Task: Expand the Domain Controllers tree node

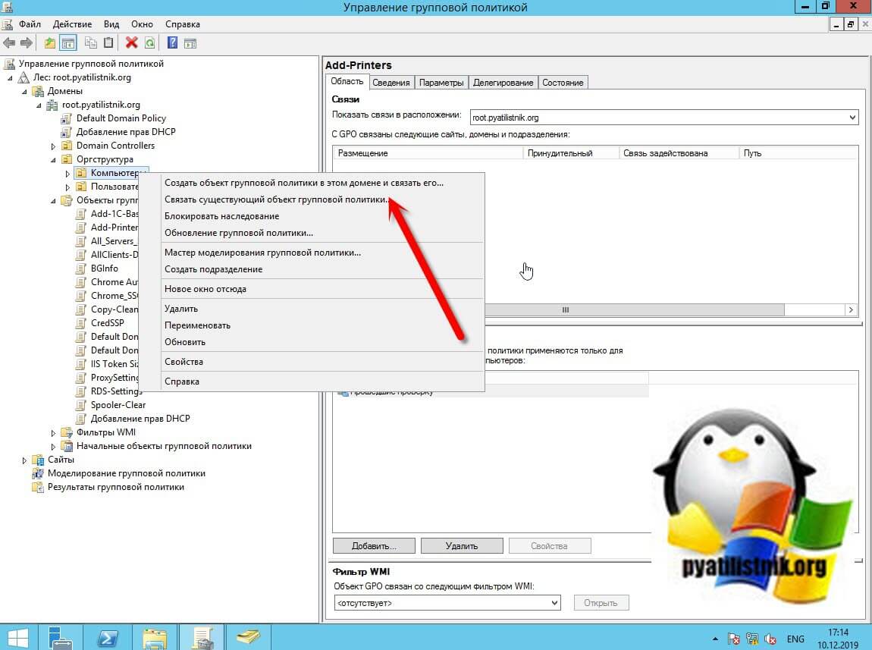Action: [x=54, y=146]
